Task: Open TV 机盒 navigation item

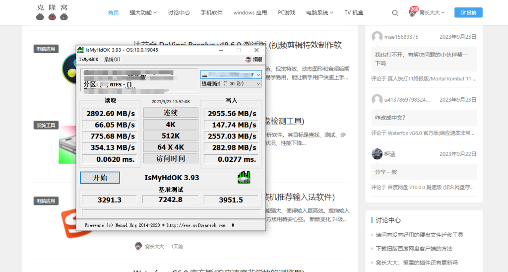Action: [x=354, y=12]
